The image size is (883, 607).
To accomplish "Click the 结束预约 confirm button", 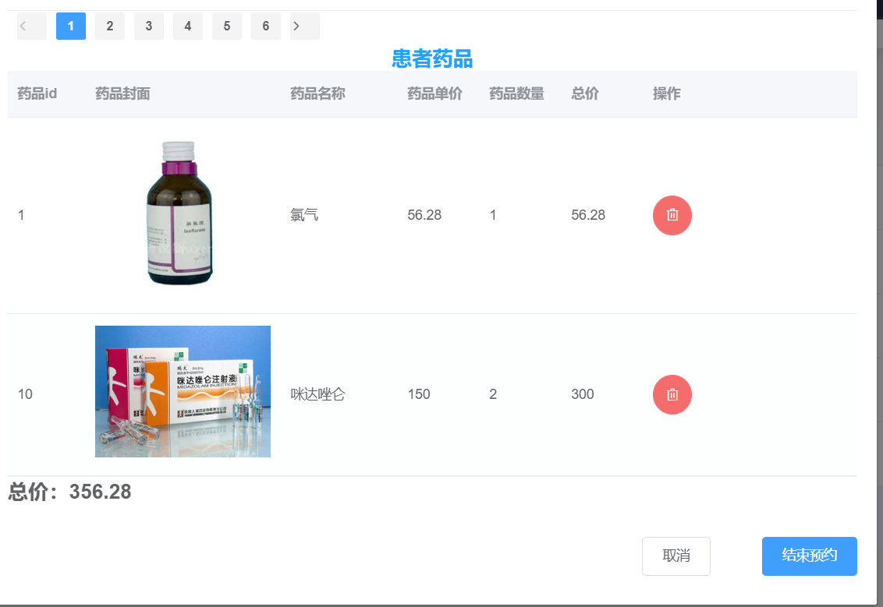I will (x=809, y=556).
